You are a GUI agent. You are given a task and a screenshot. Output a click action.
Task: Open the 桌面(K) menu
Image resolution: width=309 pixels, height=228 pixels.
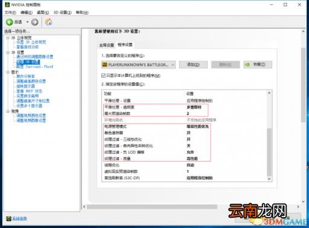43,13
